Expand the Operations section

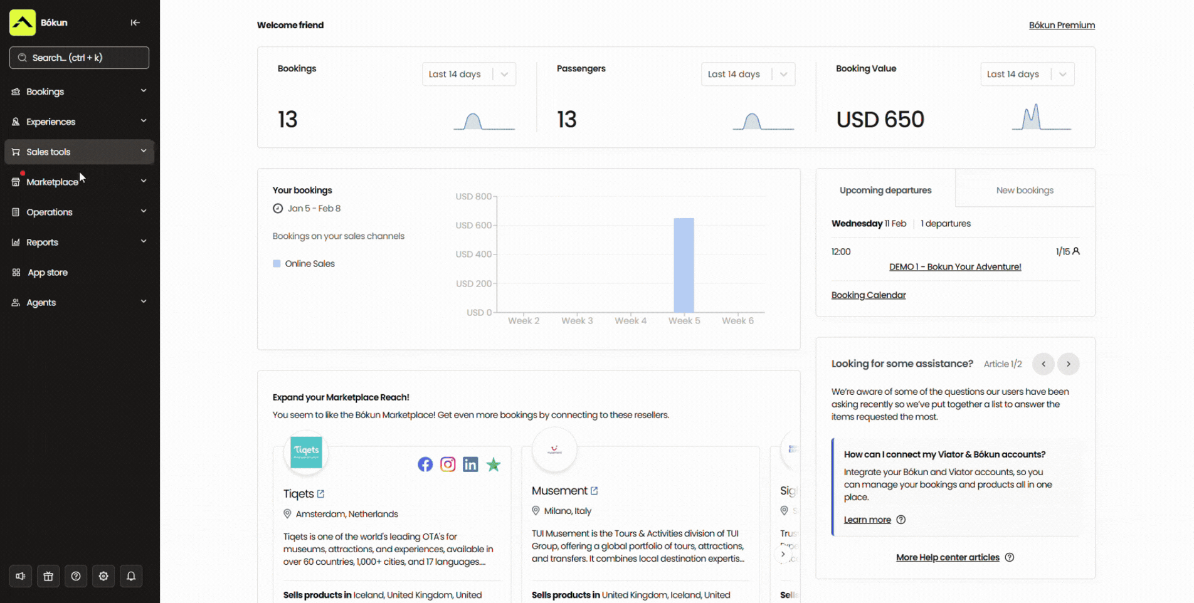tap(48, 212)
